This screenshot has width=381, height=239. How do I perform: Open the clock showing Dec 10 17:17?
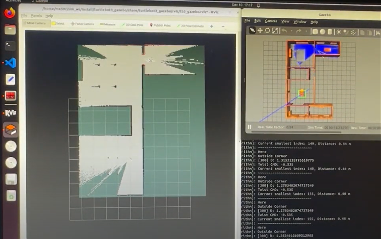(x=242, y=5)
